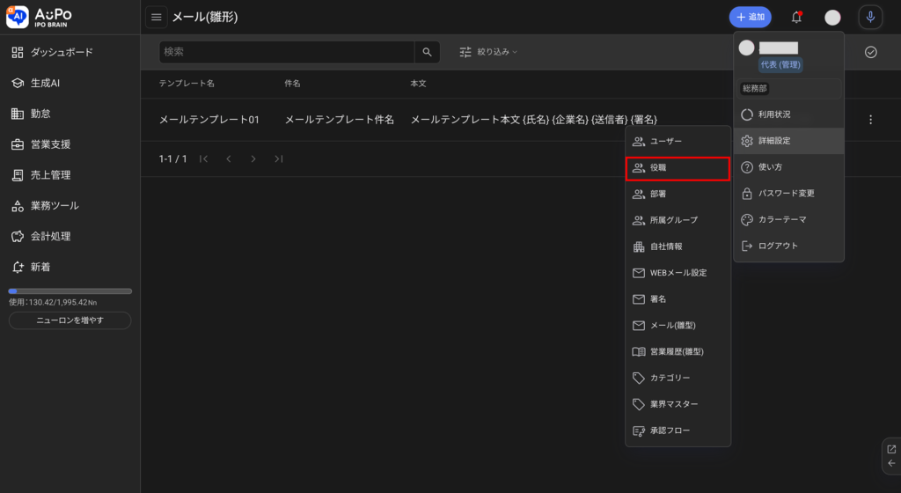Open the three-dot row options menu
Viewport: 901px width, 493px height.
click(870, 120)
